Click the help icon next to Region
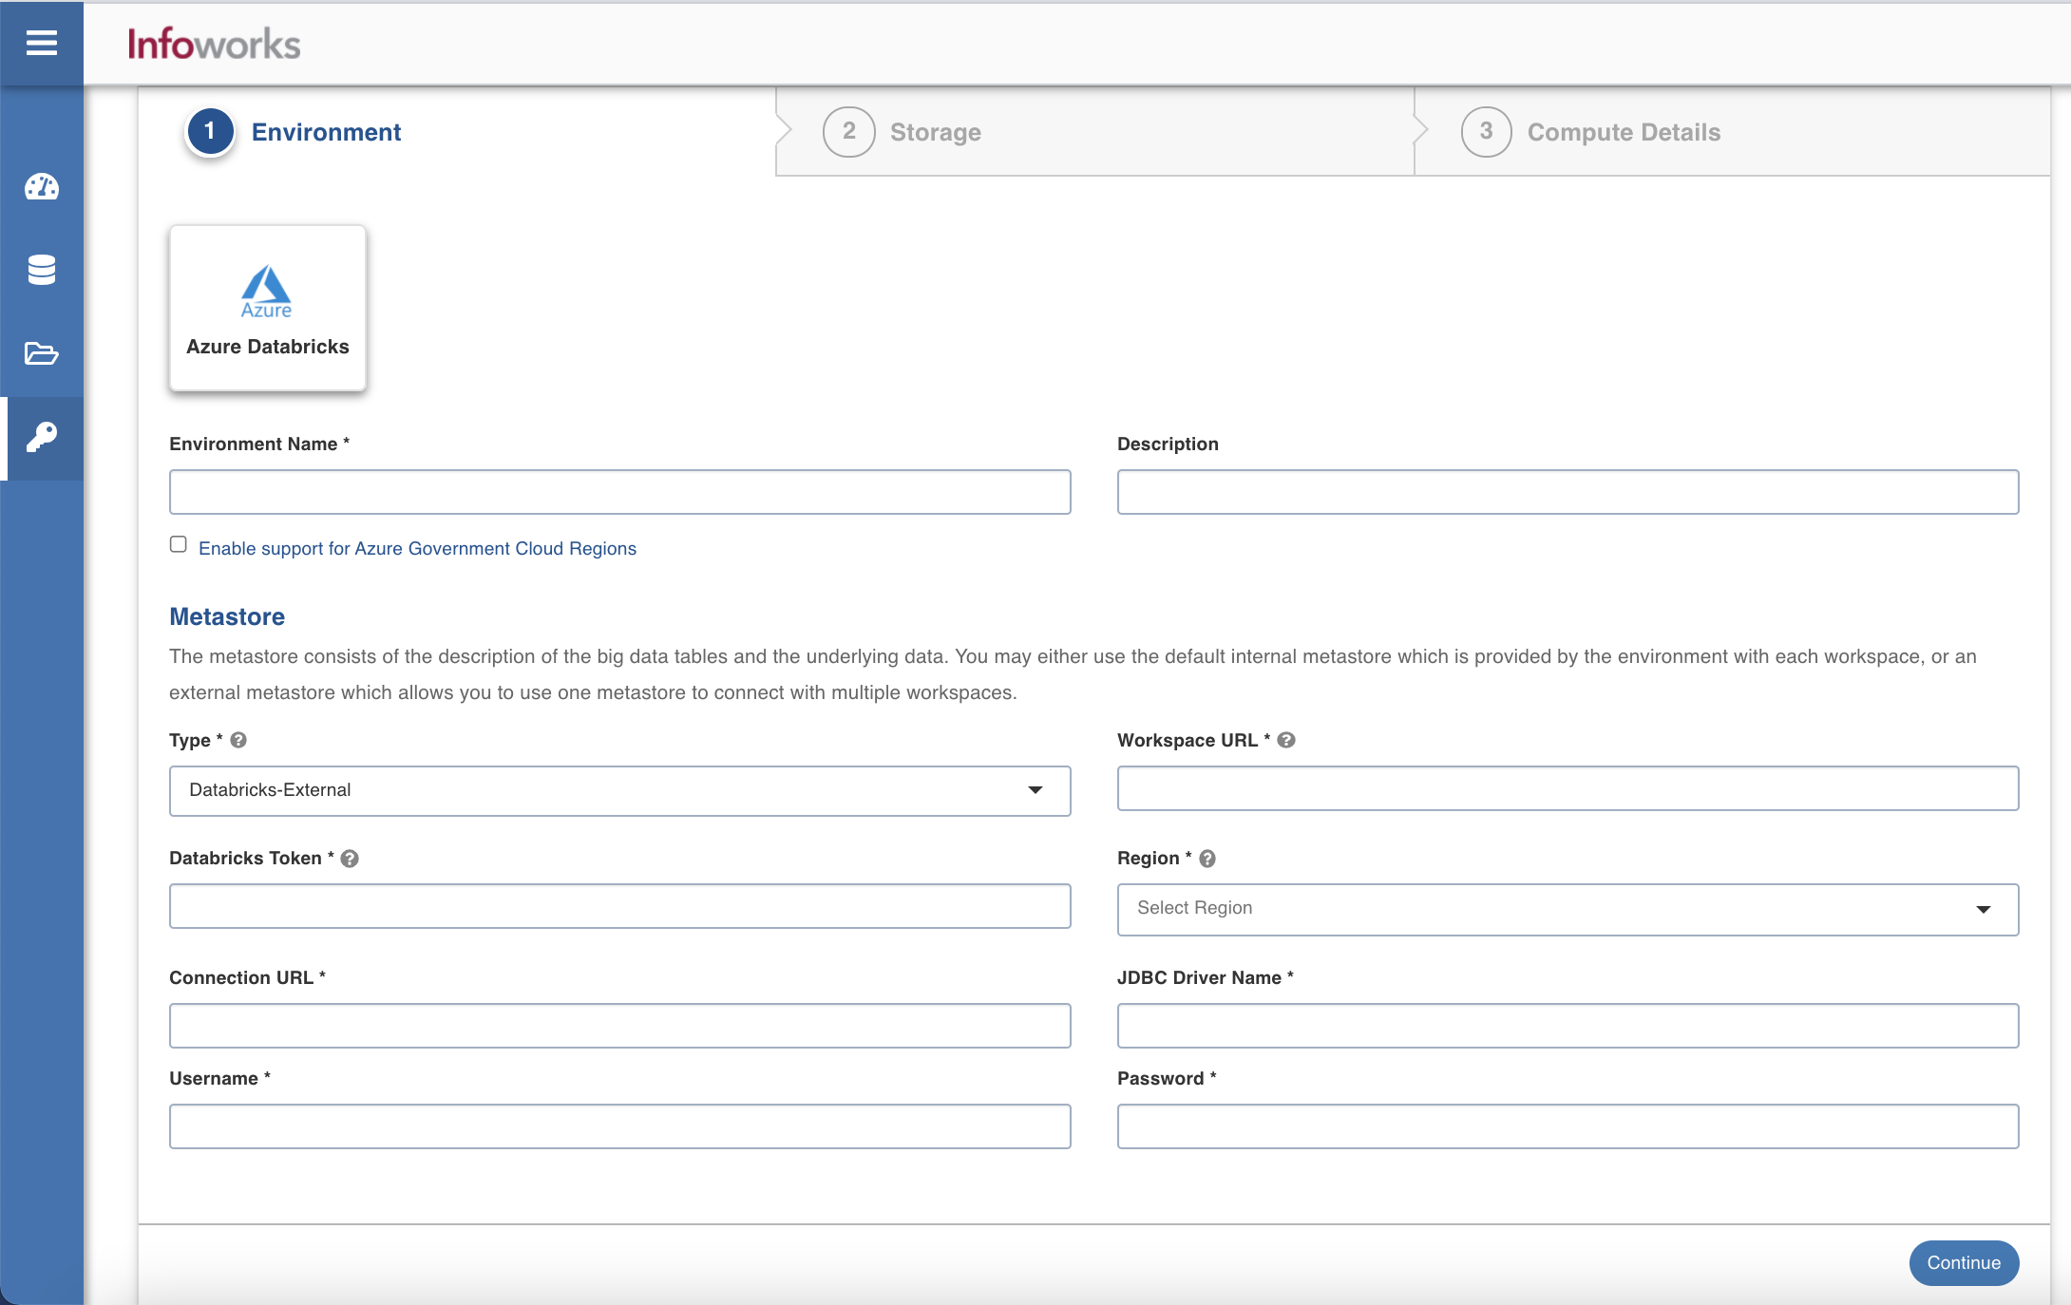Screen dimensions: 2071x1305 point(1207,859)
